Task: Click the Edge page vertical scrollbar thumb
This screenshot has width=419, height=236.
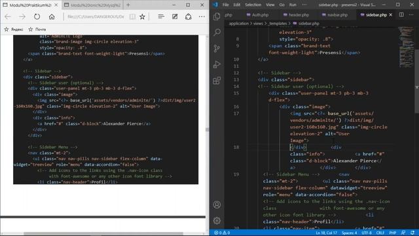Action: point(208,130)
